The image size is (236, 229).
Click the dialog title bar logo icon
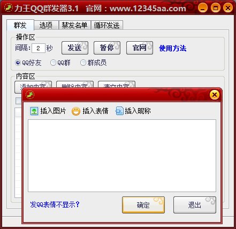point(30,95)
